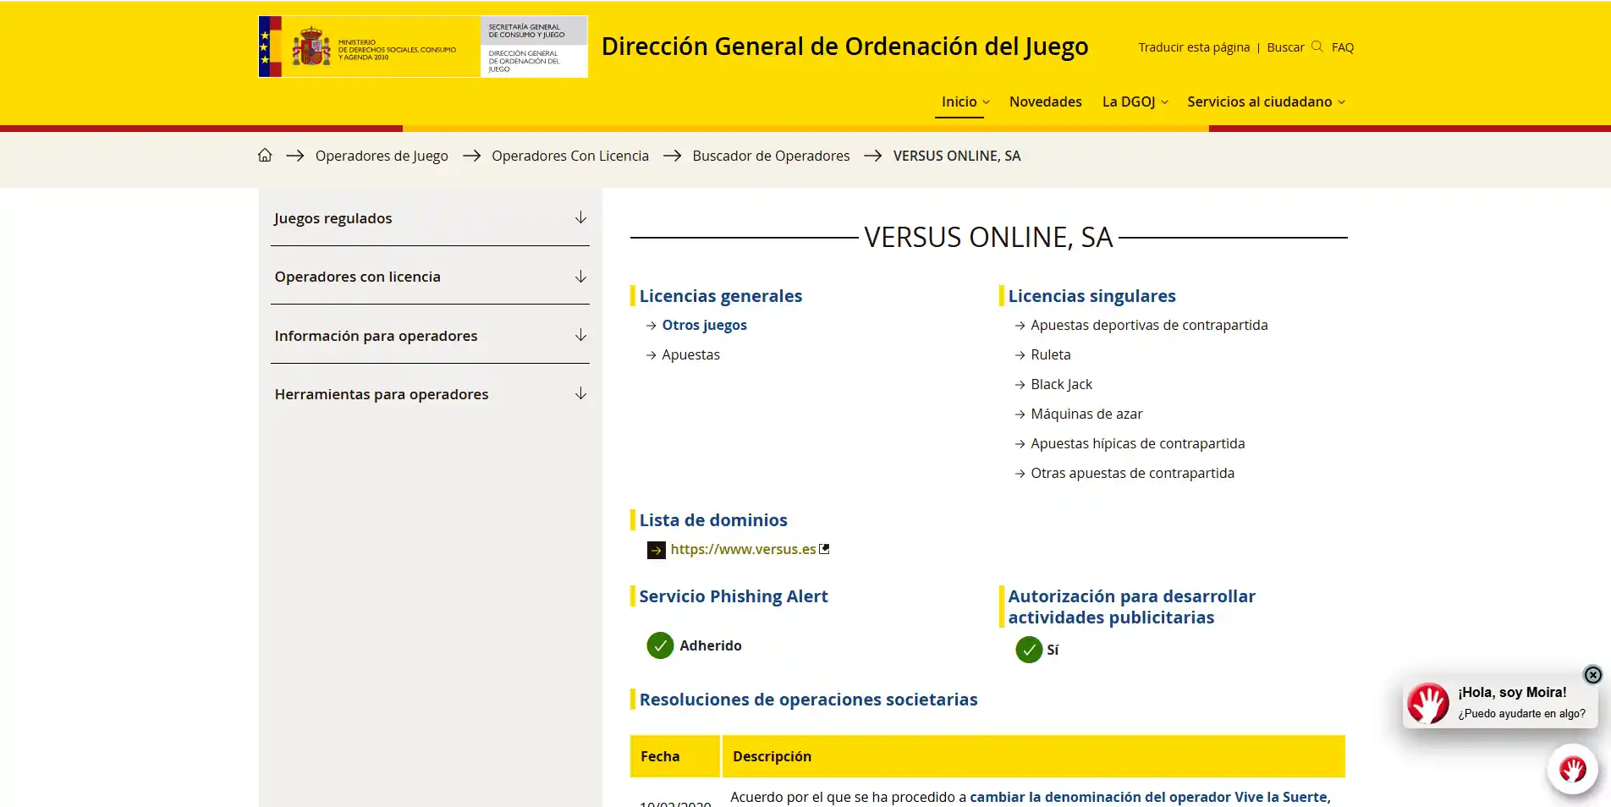Open the FAQ link
The image size is (1611, 807).
coord(1342,47)
